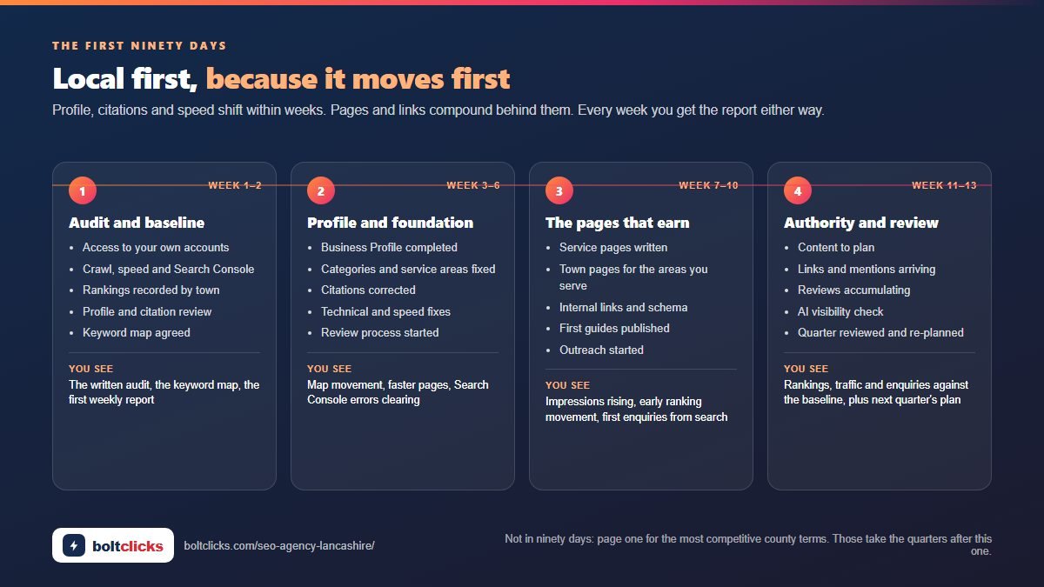
Task: Select The pages that earn heading
Action: pos(617,223)
